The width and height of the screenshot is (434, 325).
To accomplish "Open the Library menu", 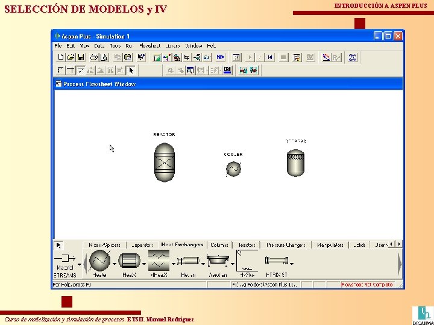I will 173,46.
